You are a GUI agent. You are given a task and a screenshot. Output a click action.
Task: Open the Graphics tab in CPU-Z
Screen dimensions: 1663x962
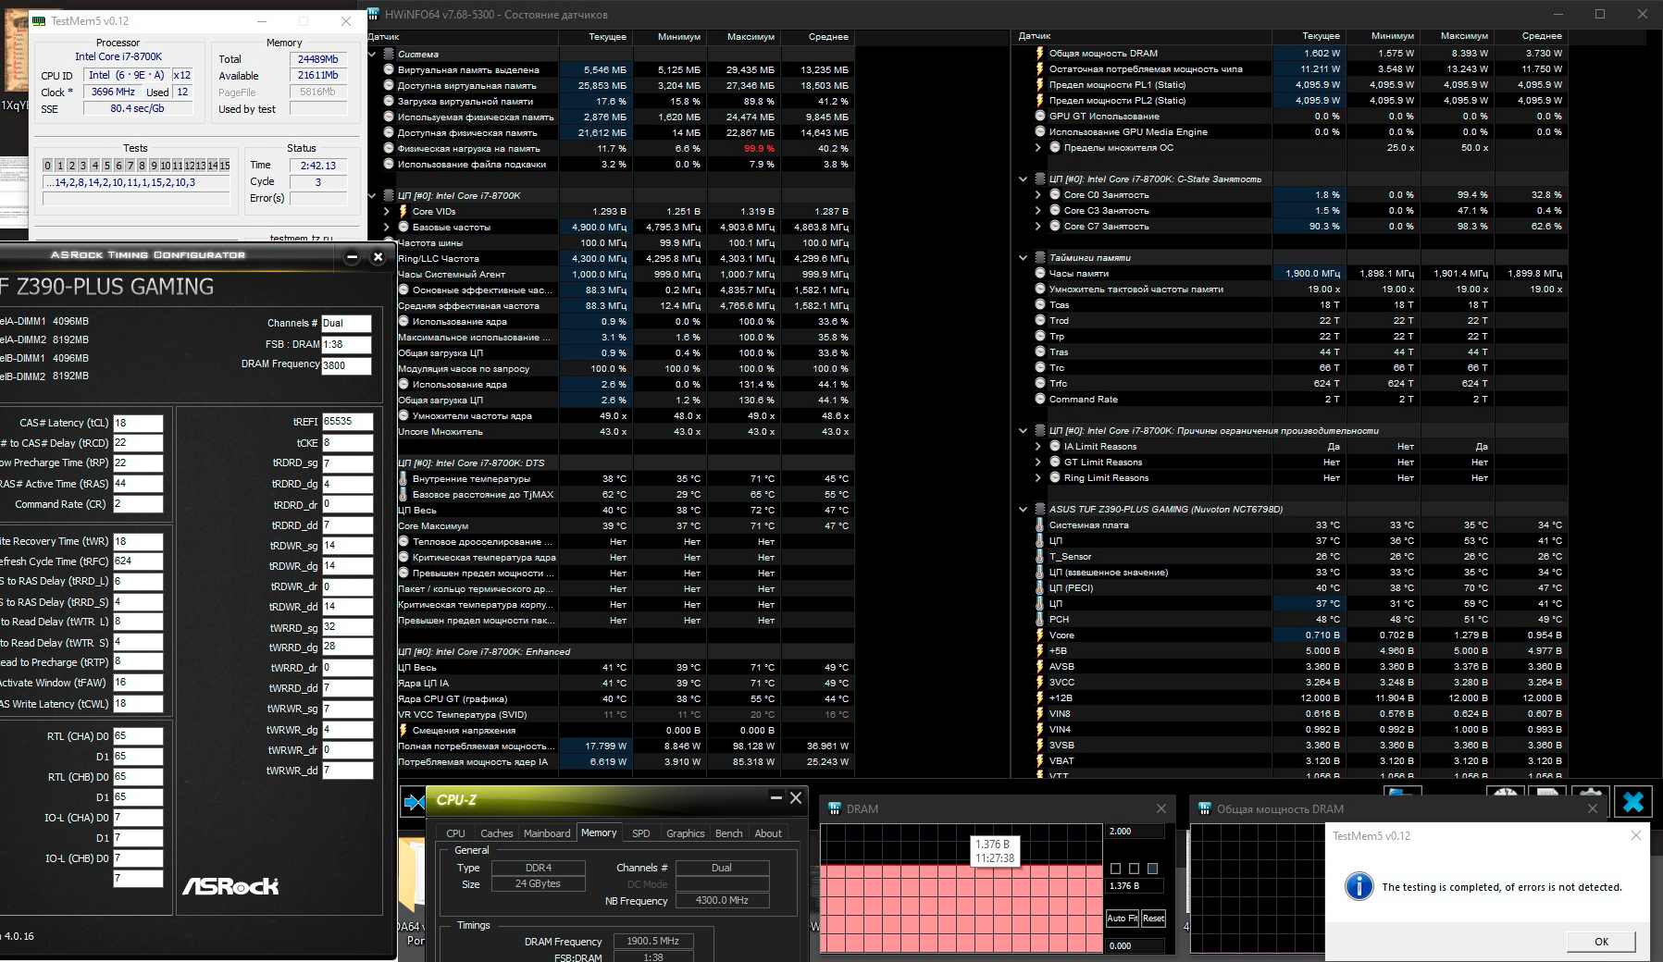pyautogui.click(x=685, y=833)
